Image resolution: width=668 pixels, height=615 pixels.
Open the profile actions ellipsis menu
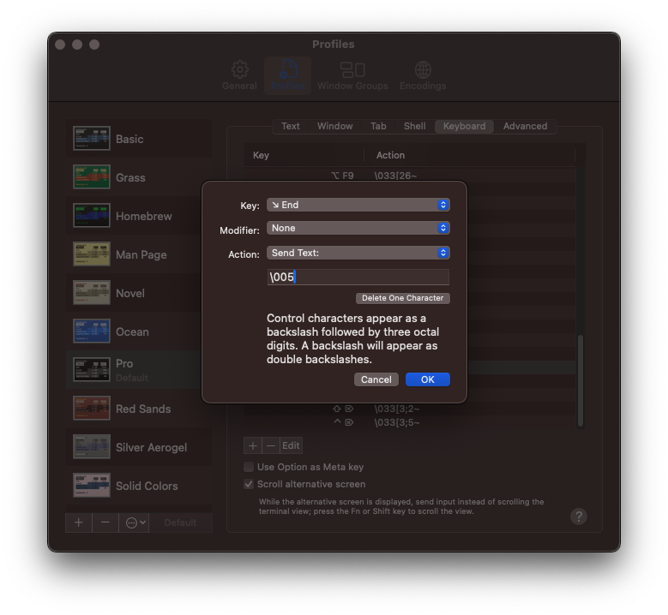pyautogui.click(x=135, y=522)
